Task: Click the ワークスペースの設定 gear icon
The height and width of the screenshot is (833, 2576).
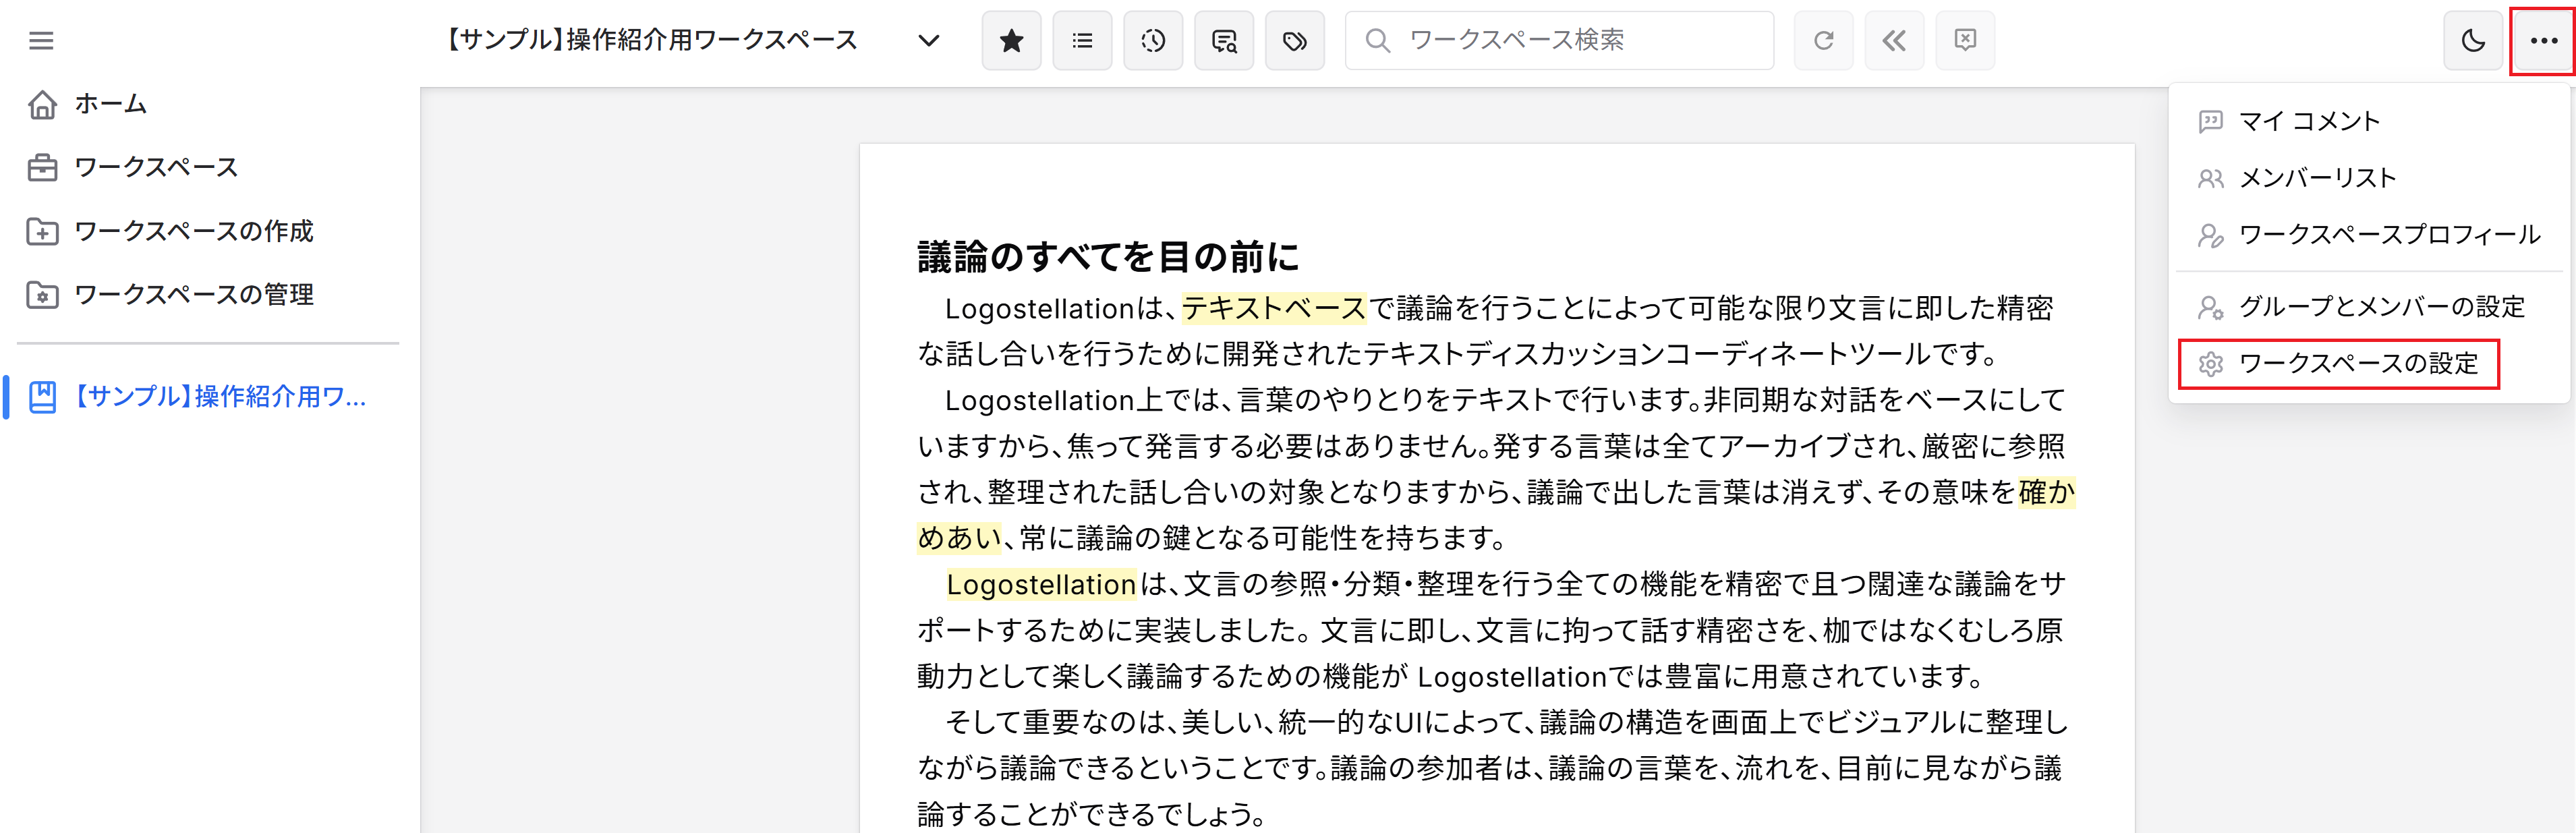Action: [2210, 364]
